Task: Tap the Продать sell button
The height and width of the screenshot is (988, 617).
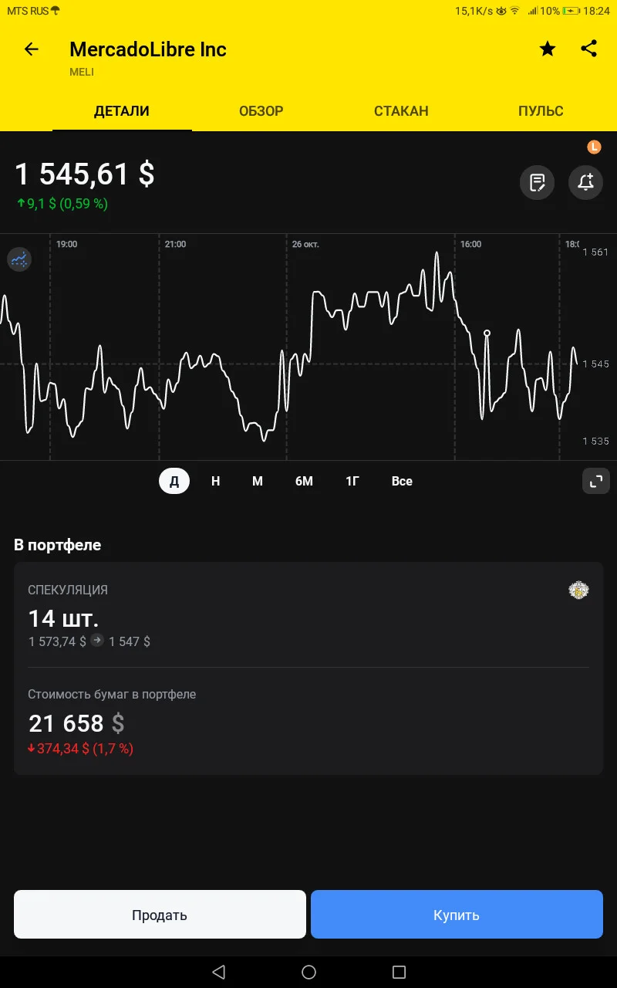Action: [x=160, y=915]
